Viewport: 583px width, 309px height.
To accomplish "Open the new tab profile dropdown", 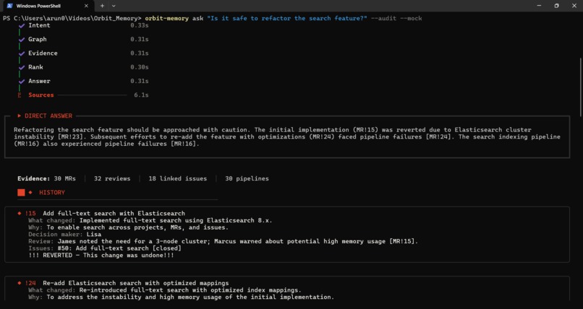I will [114, 6].
